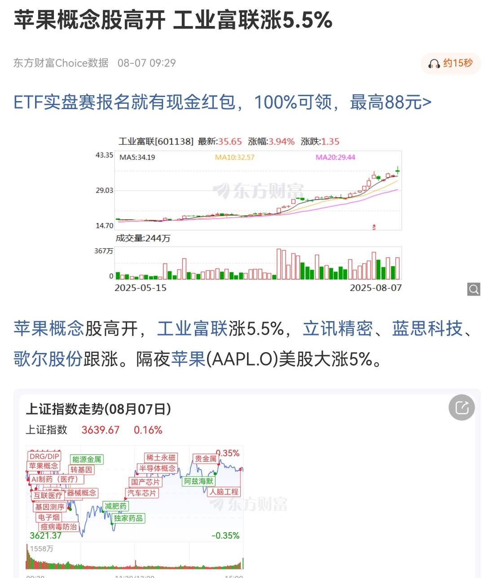Select the 半导体概念 tag in the index chart

(157, 468)
